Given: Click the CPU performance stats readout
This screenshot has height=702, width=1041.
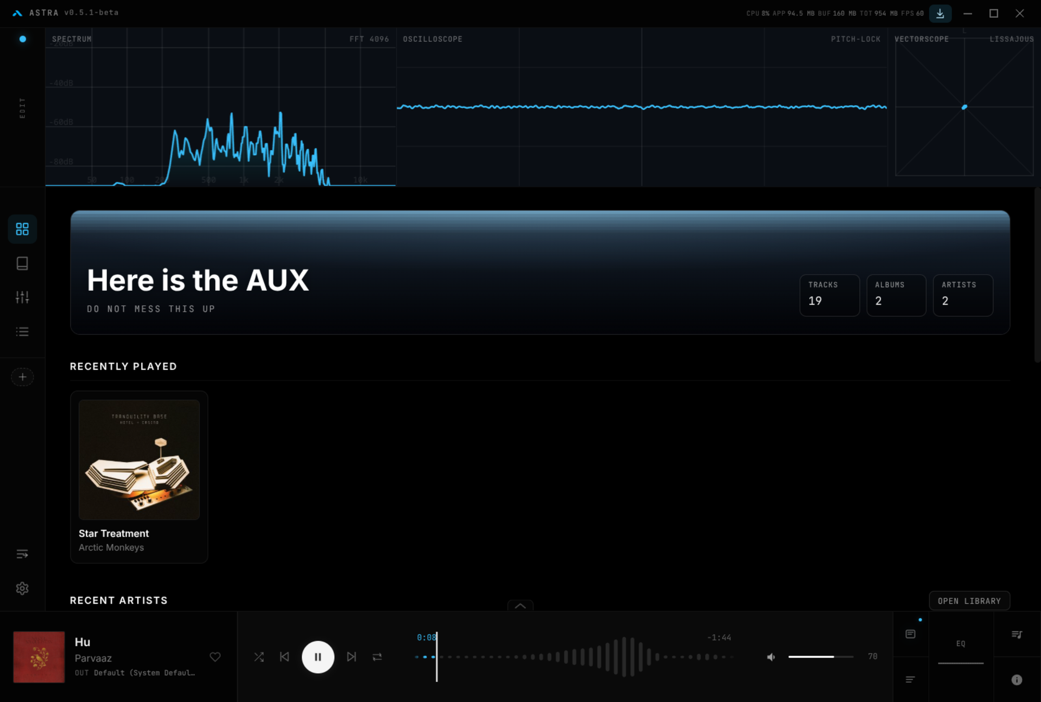Looking at the screenshot, I should pos(835,14).
